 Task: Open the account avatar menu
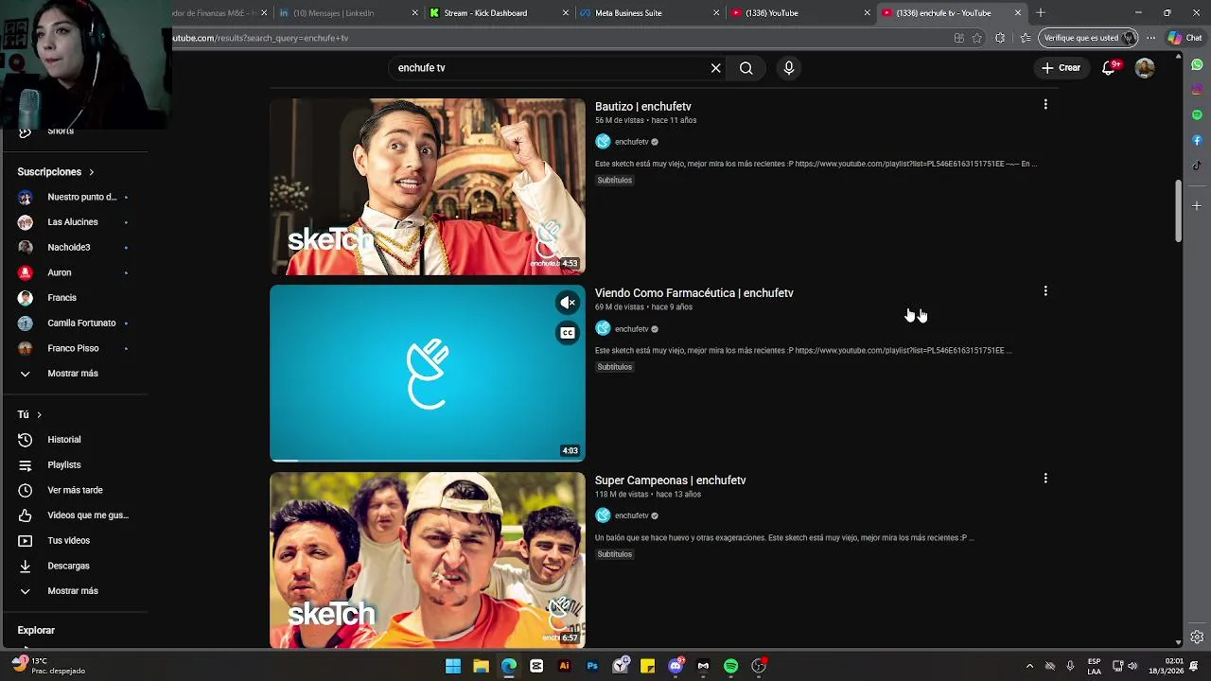(1145, 68)
